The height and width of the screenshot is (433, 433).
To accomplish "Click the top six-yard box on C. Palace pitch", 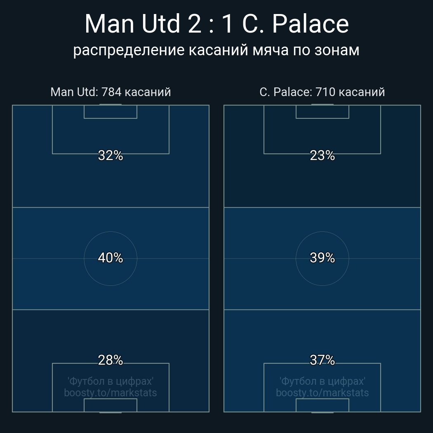I will [x=322, y=112].
